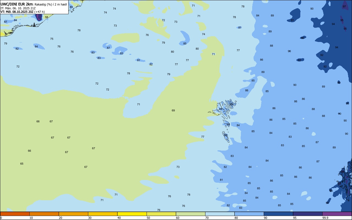
Task: Click the humidity value 58 on map
Action: click(46, 17)
